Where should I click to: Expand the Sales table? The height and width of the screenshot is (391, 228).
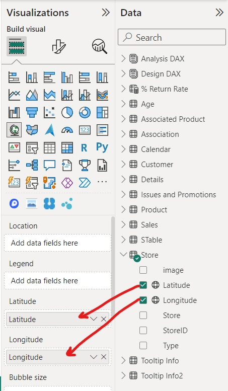click(x=123, y=224)
